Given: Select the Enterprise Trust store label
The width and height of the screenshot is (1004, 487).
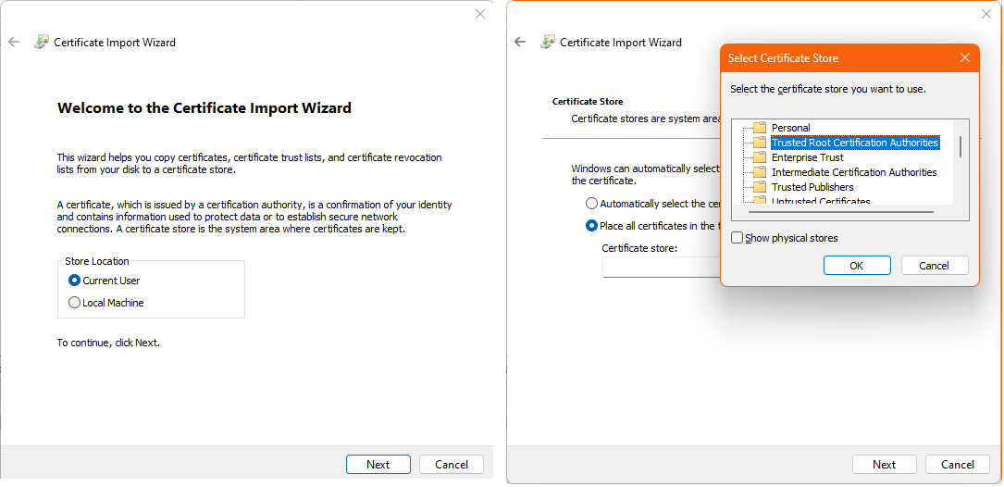Looking at the screenshot, I should (x=807, y=157).
